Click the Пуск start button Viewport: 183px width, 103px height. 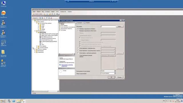[x=3, y=101]
